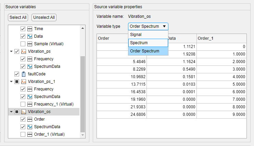The image size is (254, 146).
Task: Choose Signal from the variable type list
Action: (136, 35)
